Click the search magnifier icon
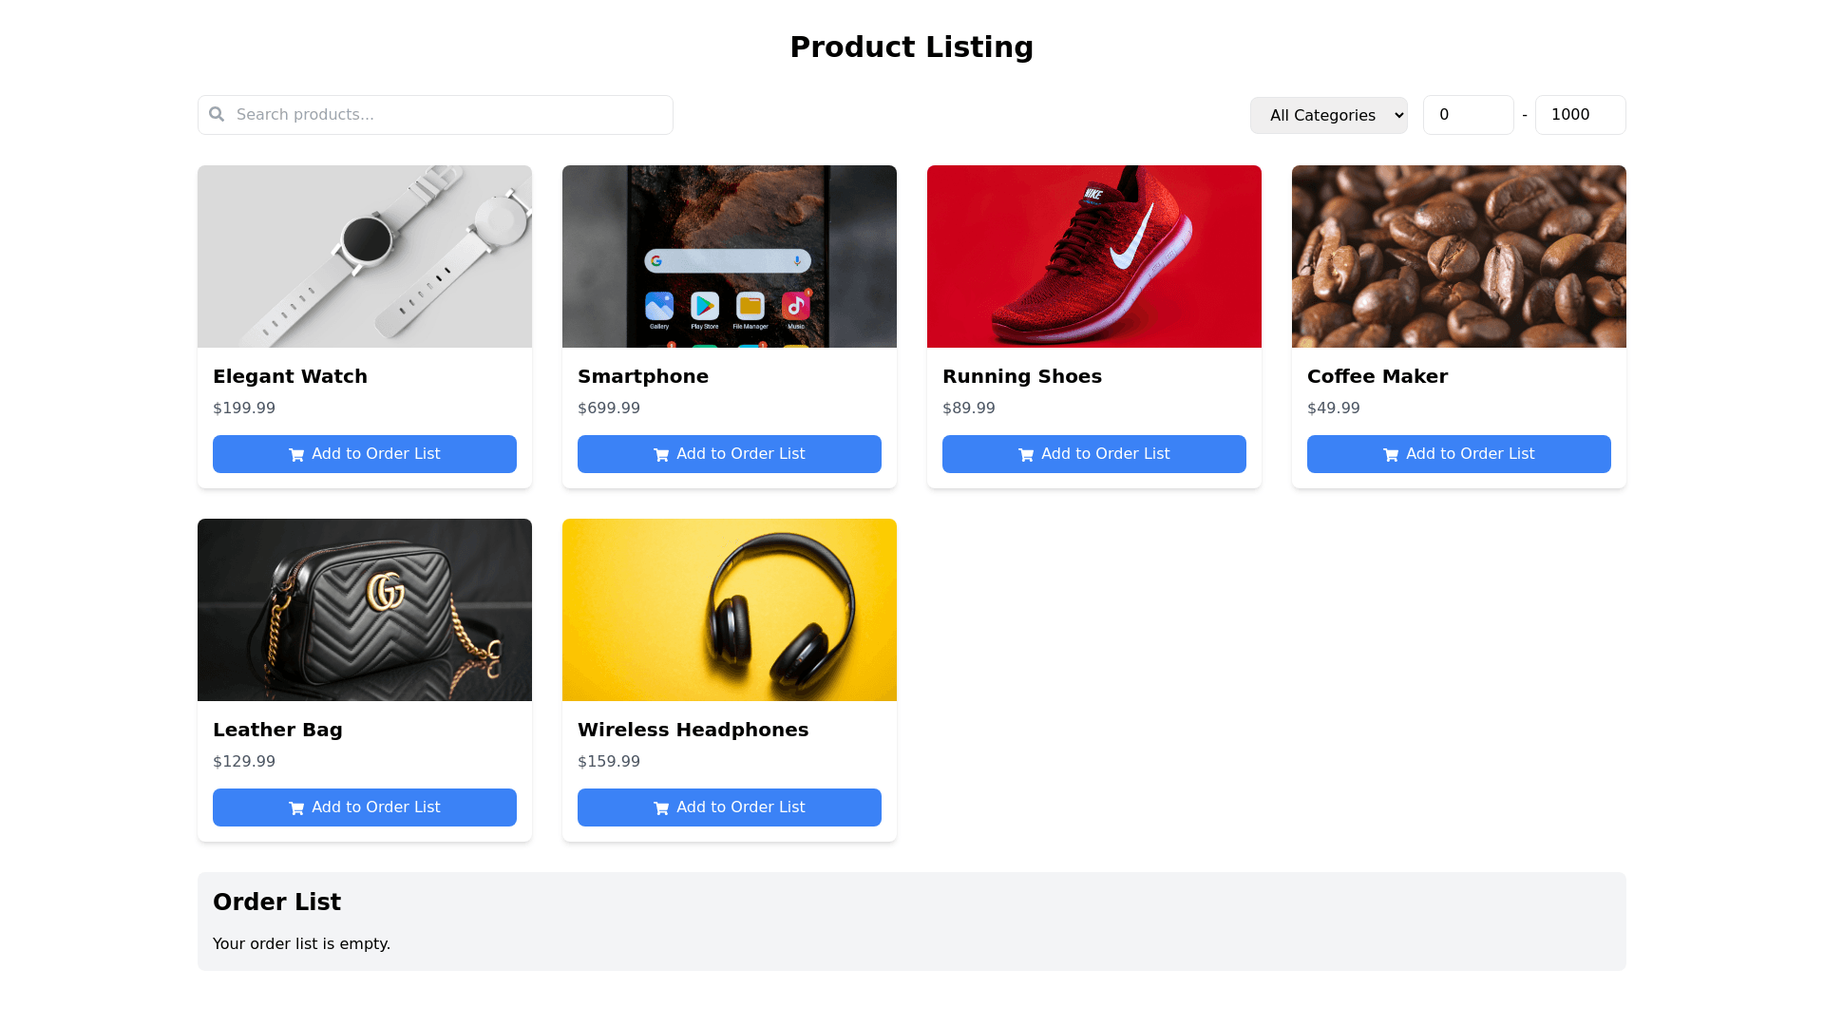This screenshot has width=1824, height=1026. pos(217,115)
